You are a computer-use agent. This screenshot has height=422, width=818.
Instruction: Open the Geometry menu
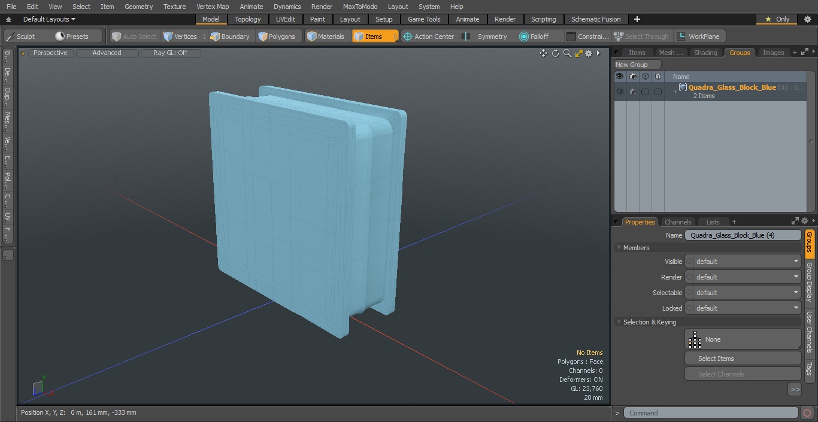tap(138, 7)
